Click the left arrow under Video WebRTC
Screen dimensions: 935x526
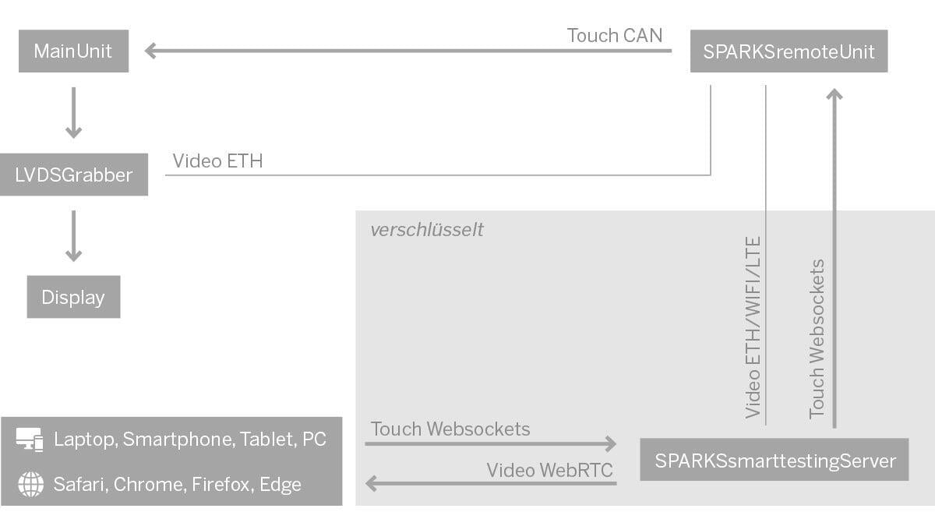click(491, 484)
